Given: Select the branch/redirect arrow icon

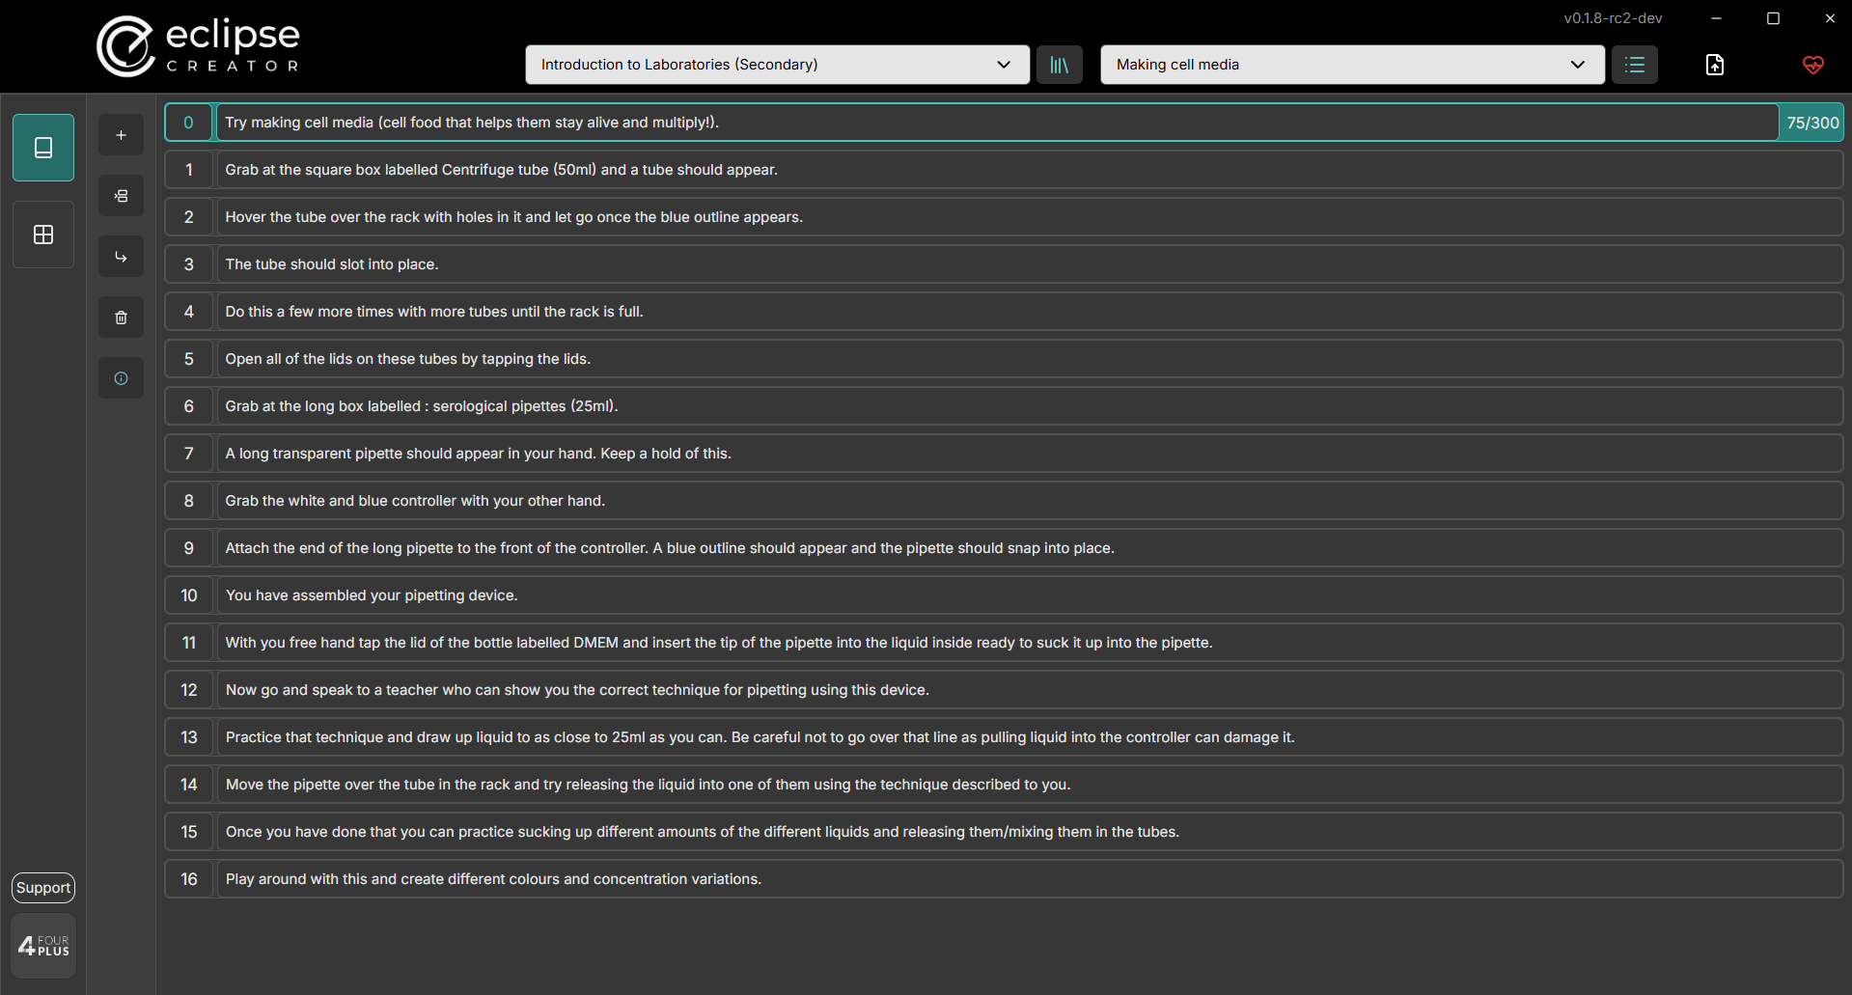Looking at the screenshot, I should click(121, 256).
